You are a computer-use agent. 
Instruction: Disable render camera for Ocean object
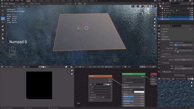[192, 15]
